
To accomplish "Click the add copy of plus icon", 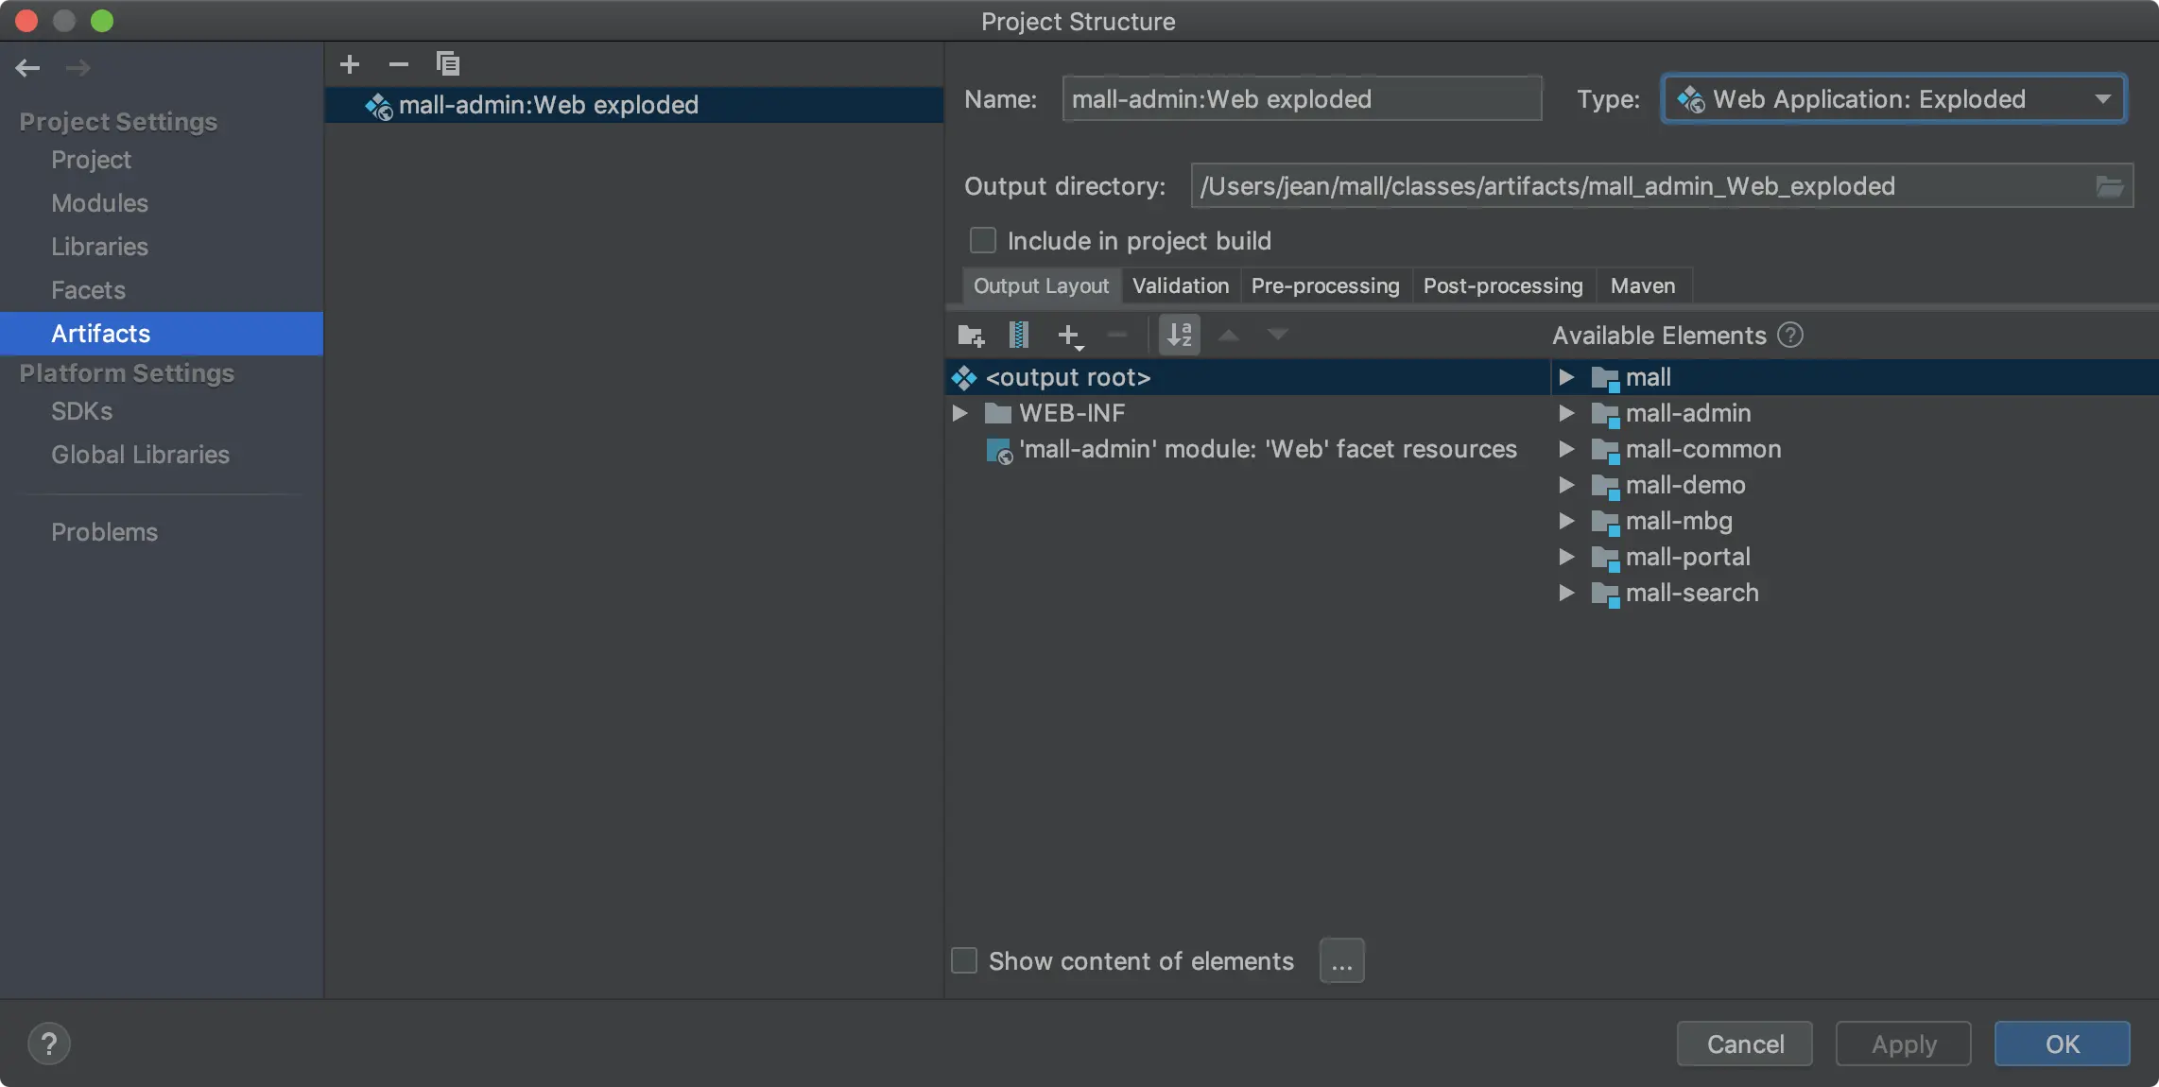I will point(1069,336).
